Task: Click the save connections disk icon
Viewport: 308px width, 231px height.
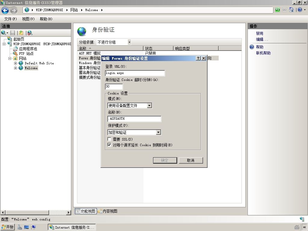Action: click(13, 33)
